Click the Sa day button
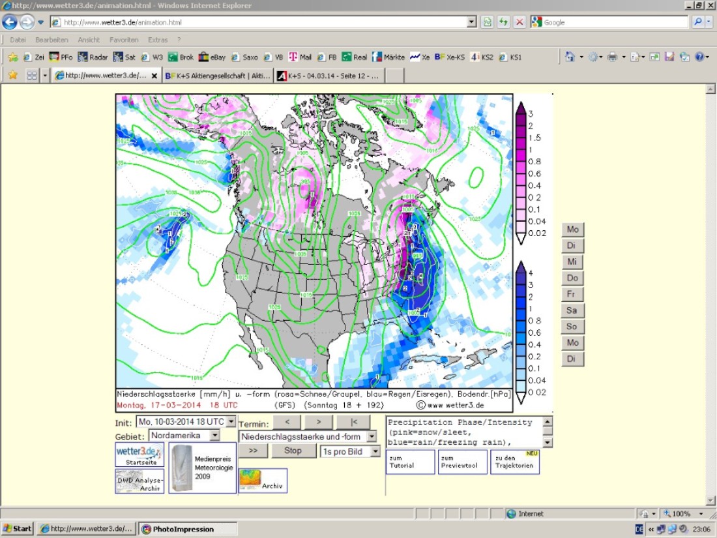This screenshot has width=717, height=538. click(x=572, y=310)
